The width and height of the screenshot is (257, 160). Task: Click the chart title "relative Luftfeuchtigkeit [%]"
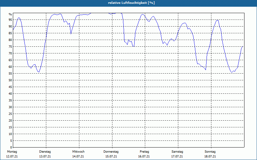[x=131, y=3]
